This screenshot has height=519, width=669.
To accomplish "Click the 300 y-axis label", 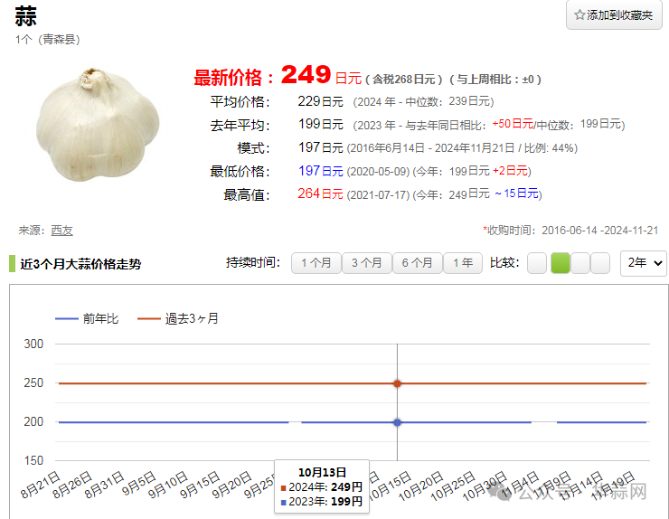I will pyautogui.click(x=33, y=344).
